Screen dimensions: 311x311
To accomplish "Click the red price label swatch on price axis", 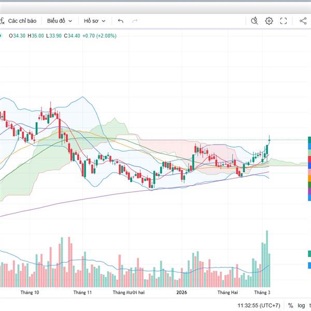I will click(x=309, y=159).
